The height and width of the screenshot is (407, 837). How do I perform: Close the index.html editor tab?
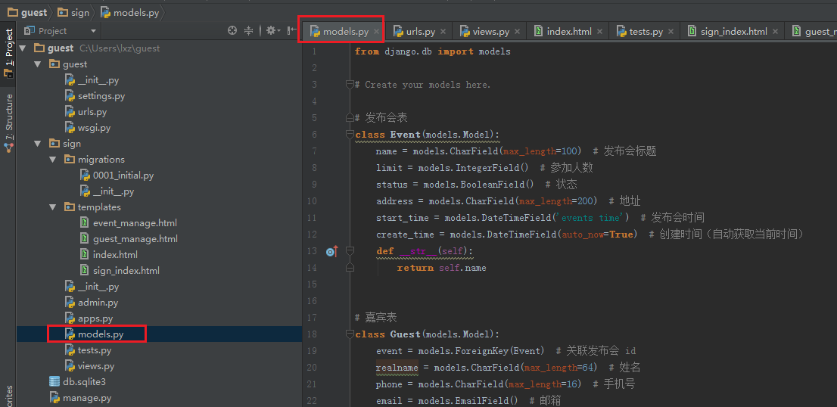coord(599,32)
